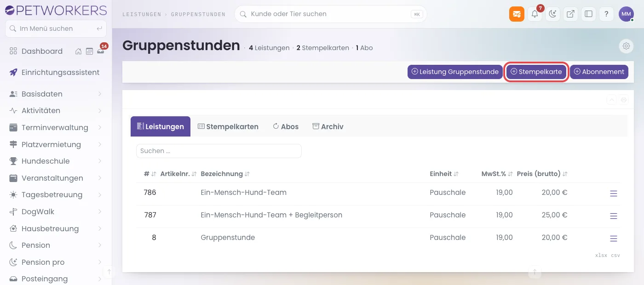Open row menu for article 787

click(x=613, y=216)
